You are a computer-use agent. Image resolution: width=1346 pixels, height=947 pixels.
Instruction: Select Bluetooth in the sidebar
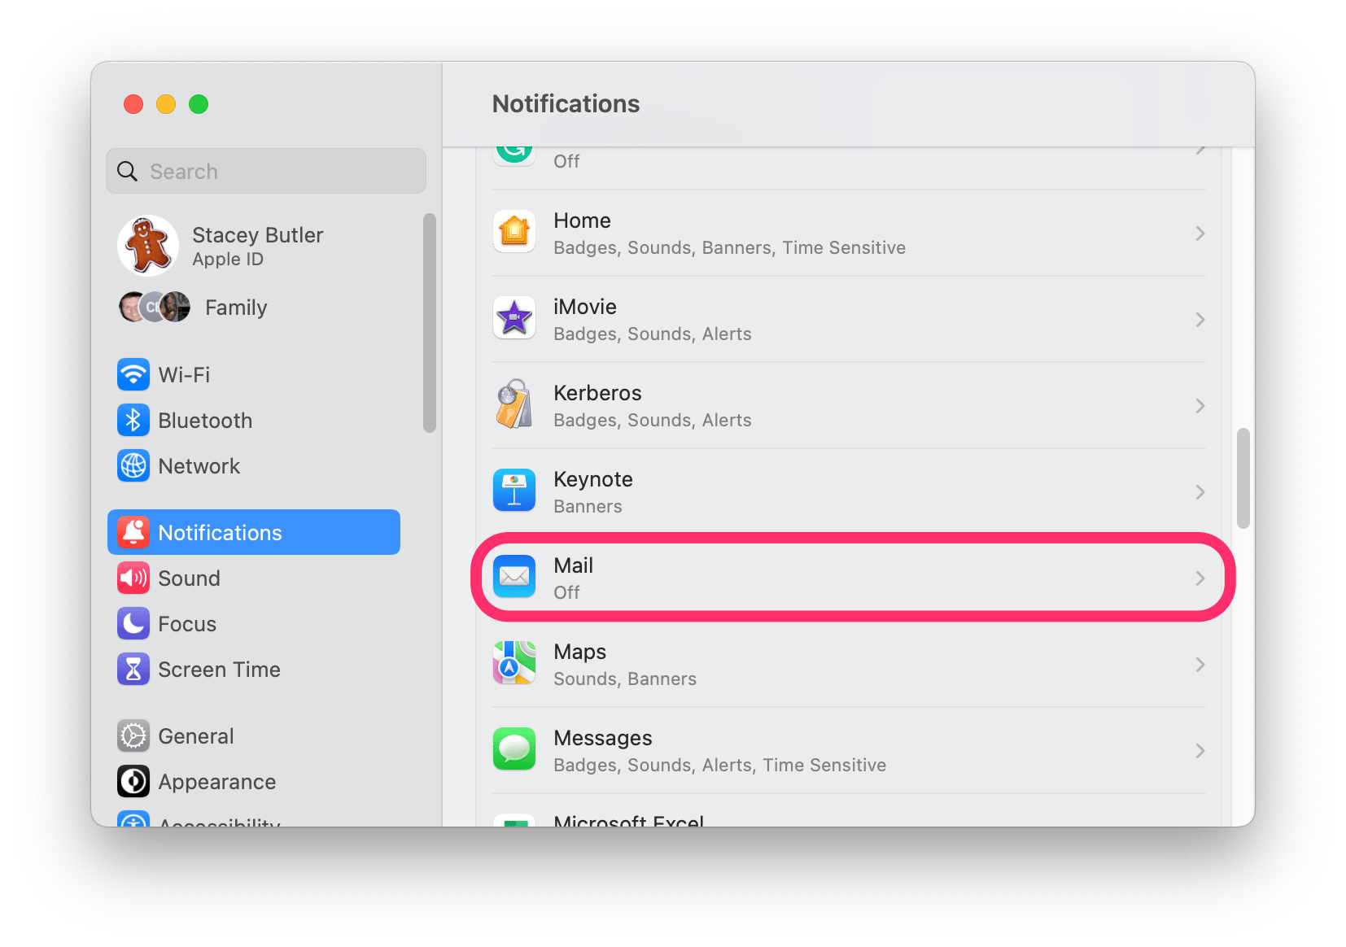[254, 420]
